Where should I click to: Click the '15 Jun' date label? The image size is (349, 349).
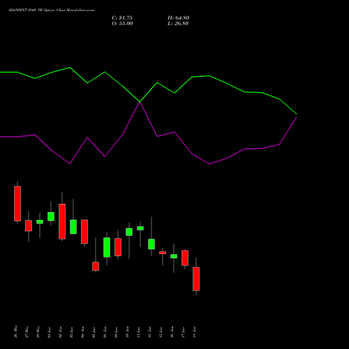point(161,332)
